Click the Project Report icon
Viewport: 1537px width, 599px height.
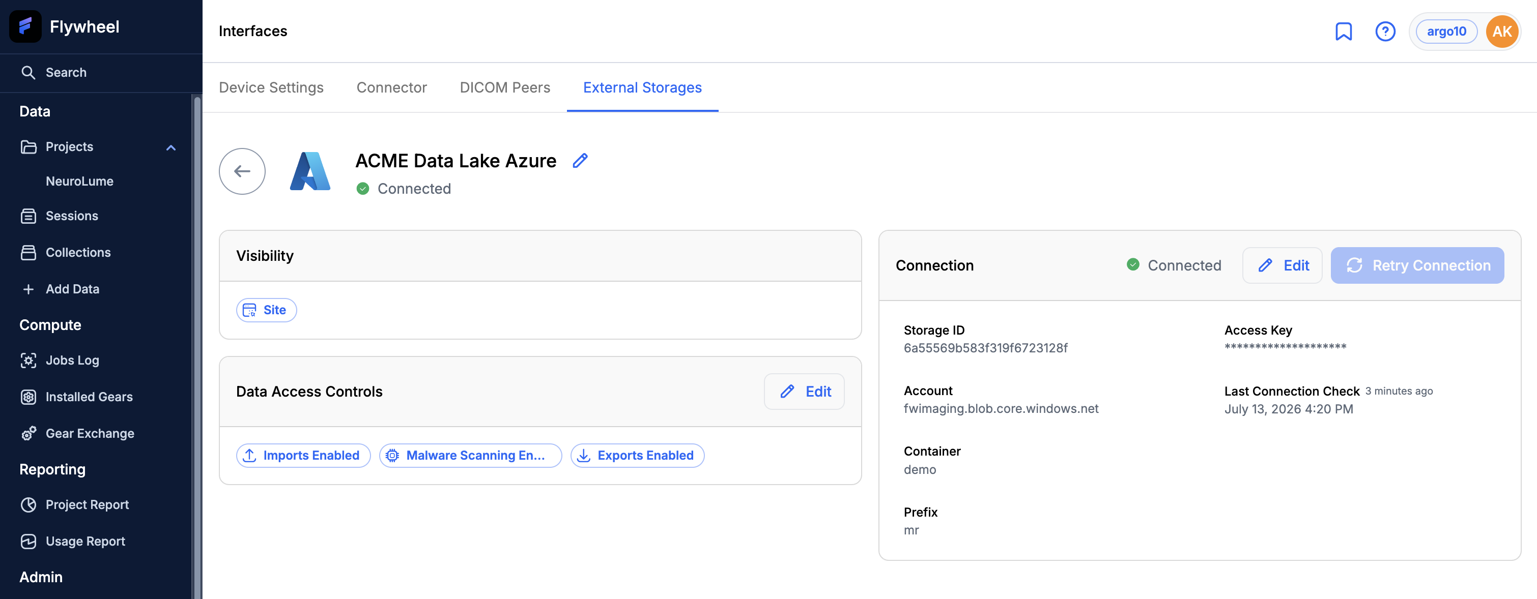(28, 505)
